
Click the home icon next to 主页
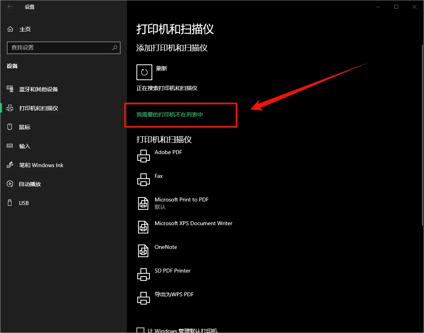10,29
